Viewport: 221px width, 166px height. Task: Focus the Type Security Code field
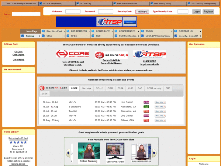(183, 12)
